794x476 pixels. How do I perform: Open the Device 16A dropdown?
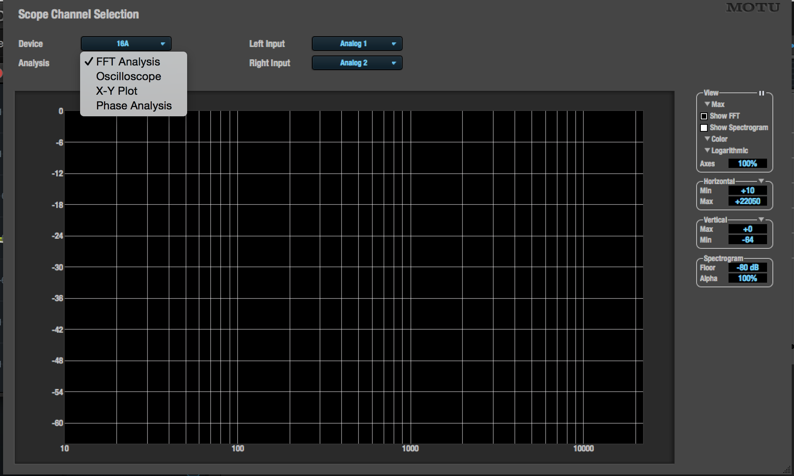click(x=126, y=44)
